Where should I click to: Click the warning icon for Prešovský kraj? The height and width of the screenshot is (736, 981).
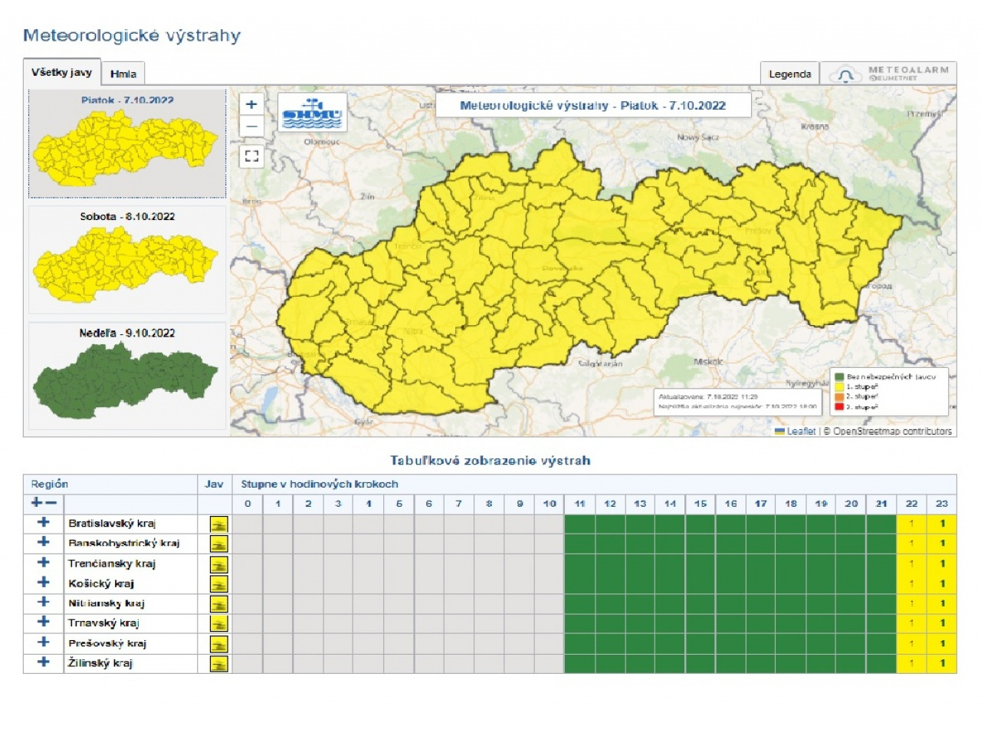click(x=219, y=644)
